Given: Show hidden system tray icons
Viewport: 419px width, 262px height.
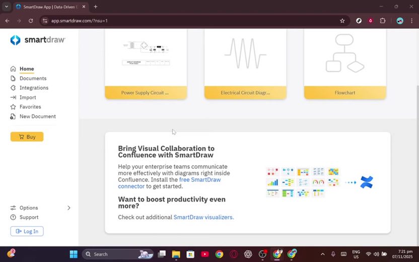Looking at the screenshot, I should (x=322, y=254).
